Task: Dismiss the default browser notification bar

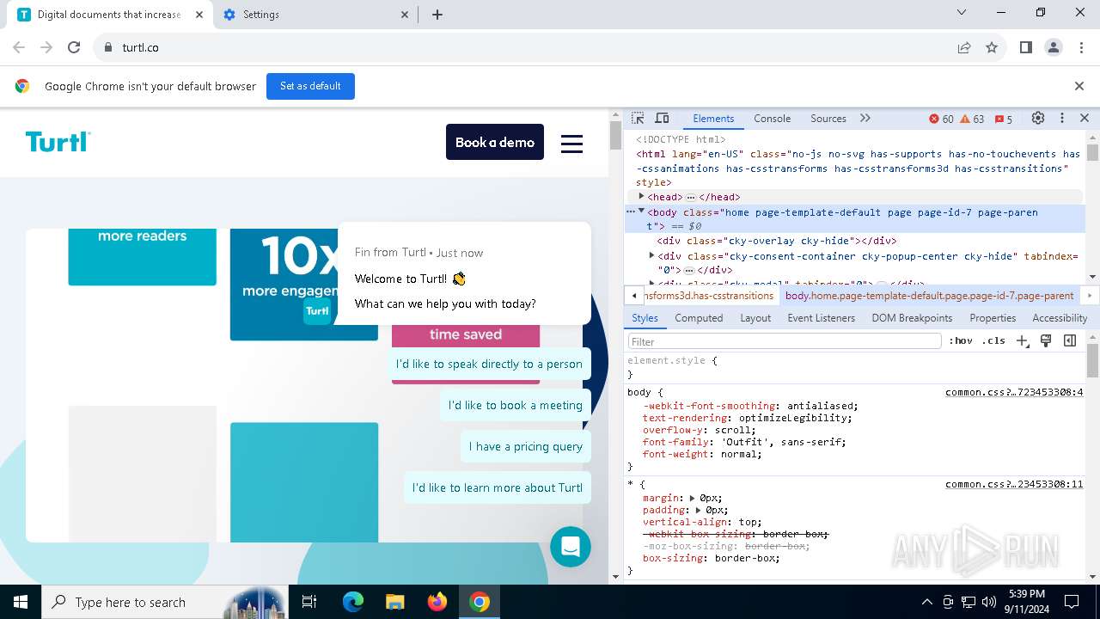Action: pyautogui.click(x=1079, y=86)
